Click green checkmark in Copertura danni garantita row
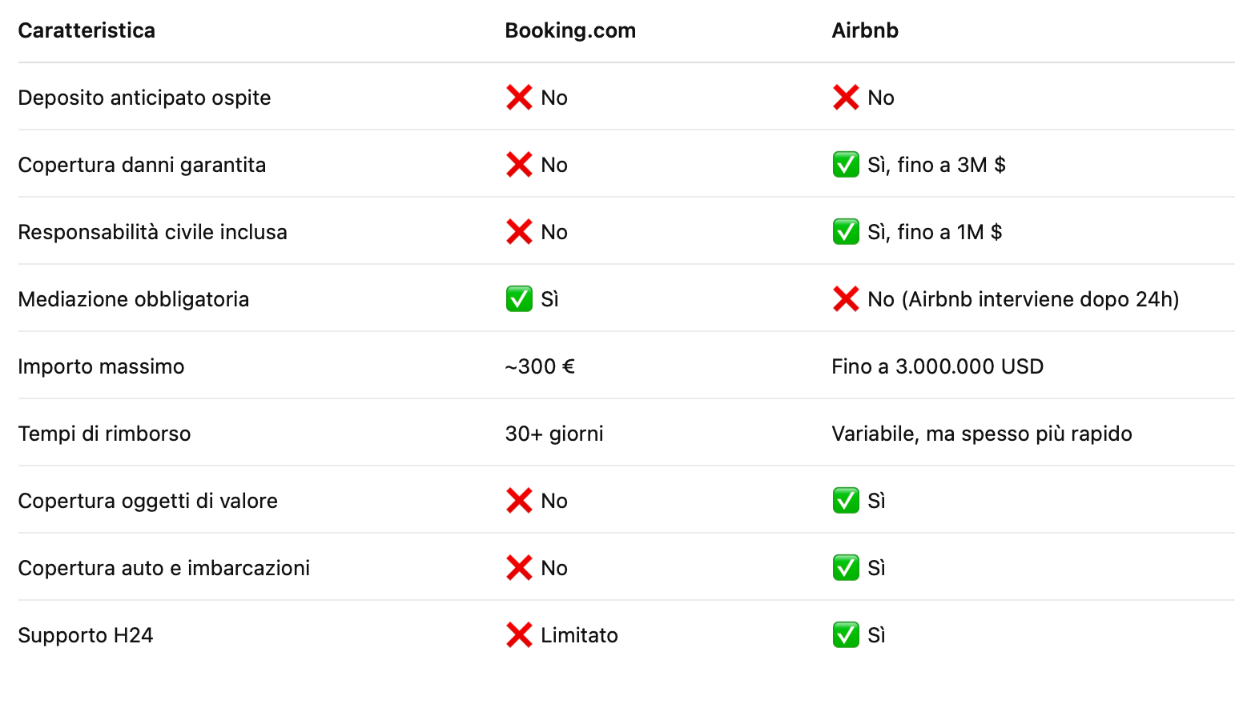 coord(846,165)
